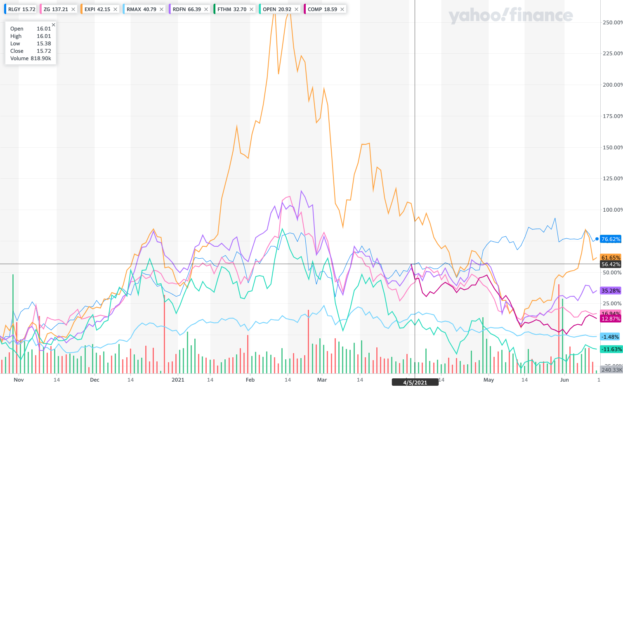Image resolution: width=623 pixels, height=623 pixels.
Task: Click the 250.00% y-axis label
Action: [613, 22]
